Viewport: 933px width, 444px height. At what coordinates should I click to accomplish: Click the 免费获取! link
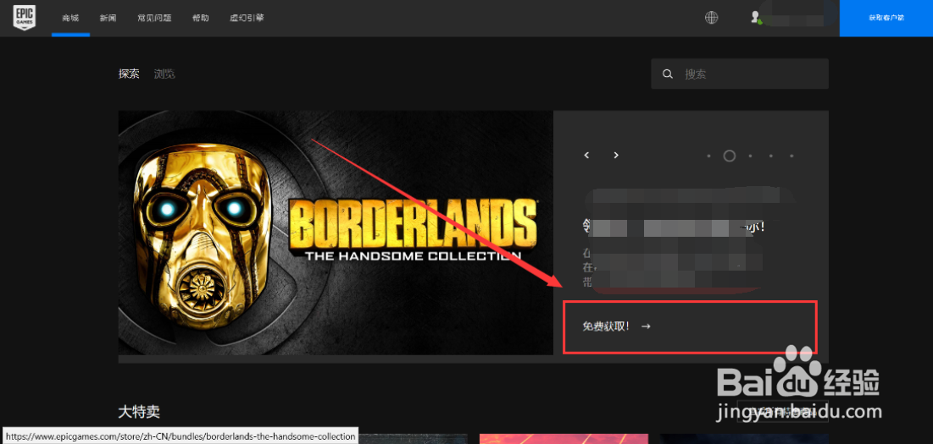pos(616,326)
